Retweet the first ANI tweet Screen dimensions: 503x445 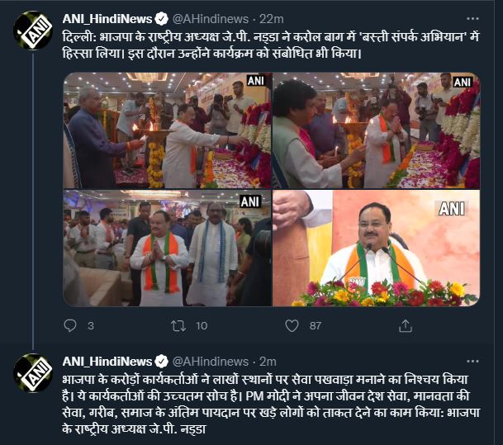(x=178, y=326)
